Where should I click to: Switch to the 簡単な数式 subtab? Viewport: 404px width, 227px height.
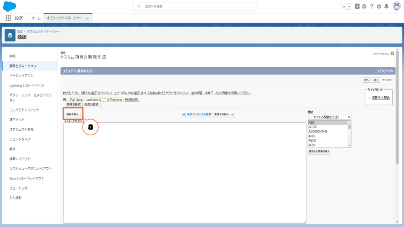pyautogui.click(x=74, y=104)
